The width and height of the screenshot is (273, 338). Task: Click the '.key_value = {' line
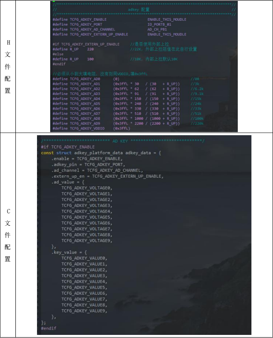69,252
